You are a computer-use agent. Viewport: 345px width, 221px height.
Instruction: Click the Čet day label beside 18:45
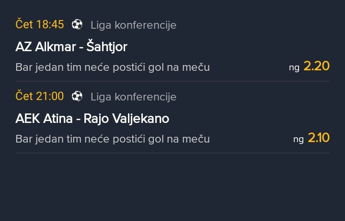24,24
